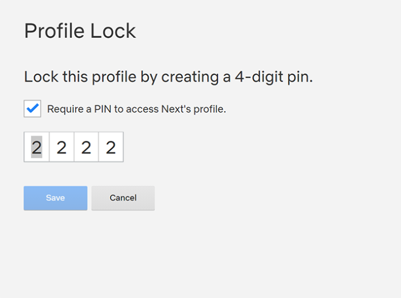Toggle the PIN requirement for Next's profile
Viewport: 401px width, 298px height.
(x=32, y=108)
